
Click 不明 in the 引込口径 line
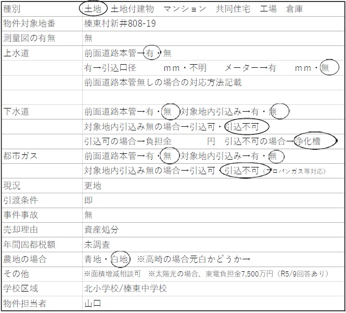click(x=198, y=68)
